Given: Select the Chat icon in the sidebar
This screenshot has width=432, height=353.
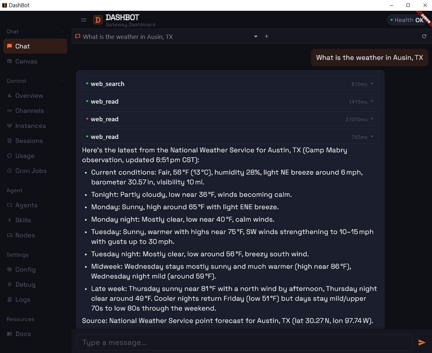Looking at the screenshot, I should [x=10, y=46].
